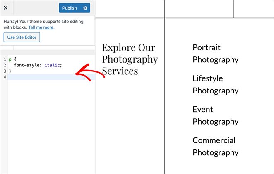Click the 'font-style' property in the CSS code

pos(27,65)
